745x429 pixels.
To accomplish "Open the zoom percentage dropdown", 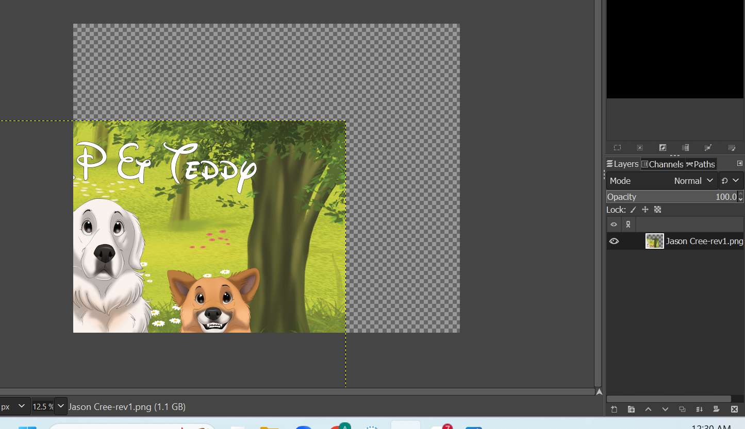I will (60, 406).
